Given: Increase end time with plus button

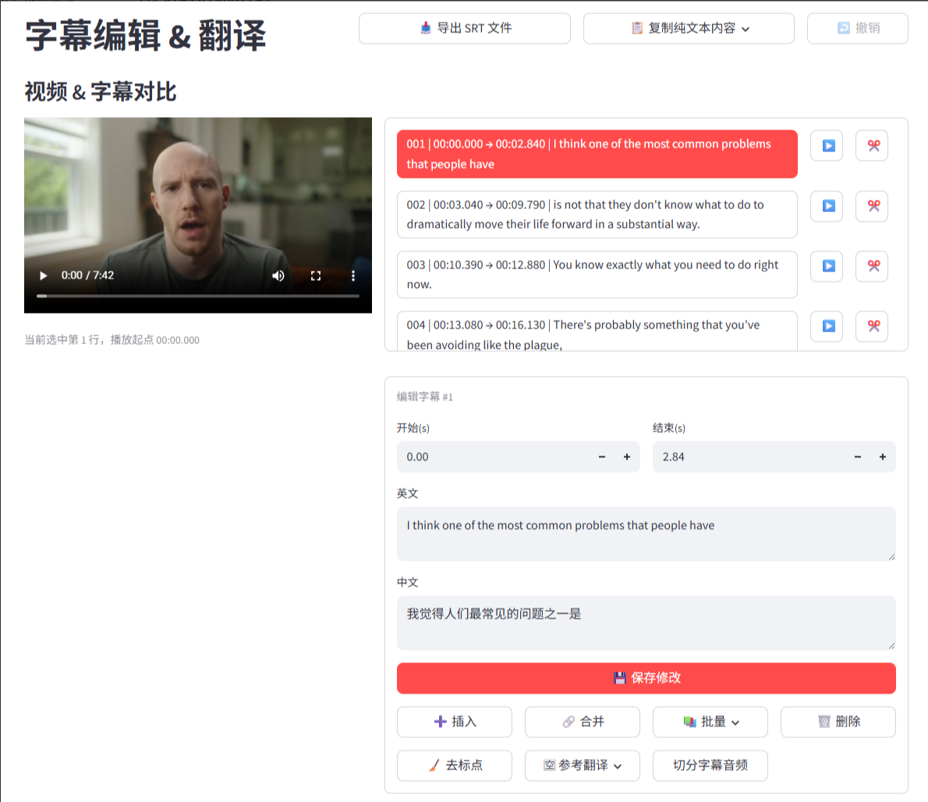Looking at the screenshot, I should click(883, 457).
